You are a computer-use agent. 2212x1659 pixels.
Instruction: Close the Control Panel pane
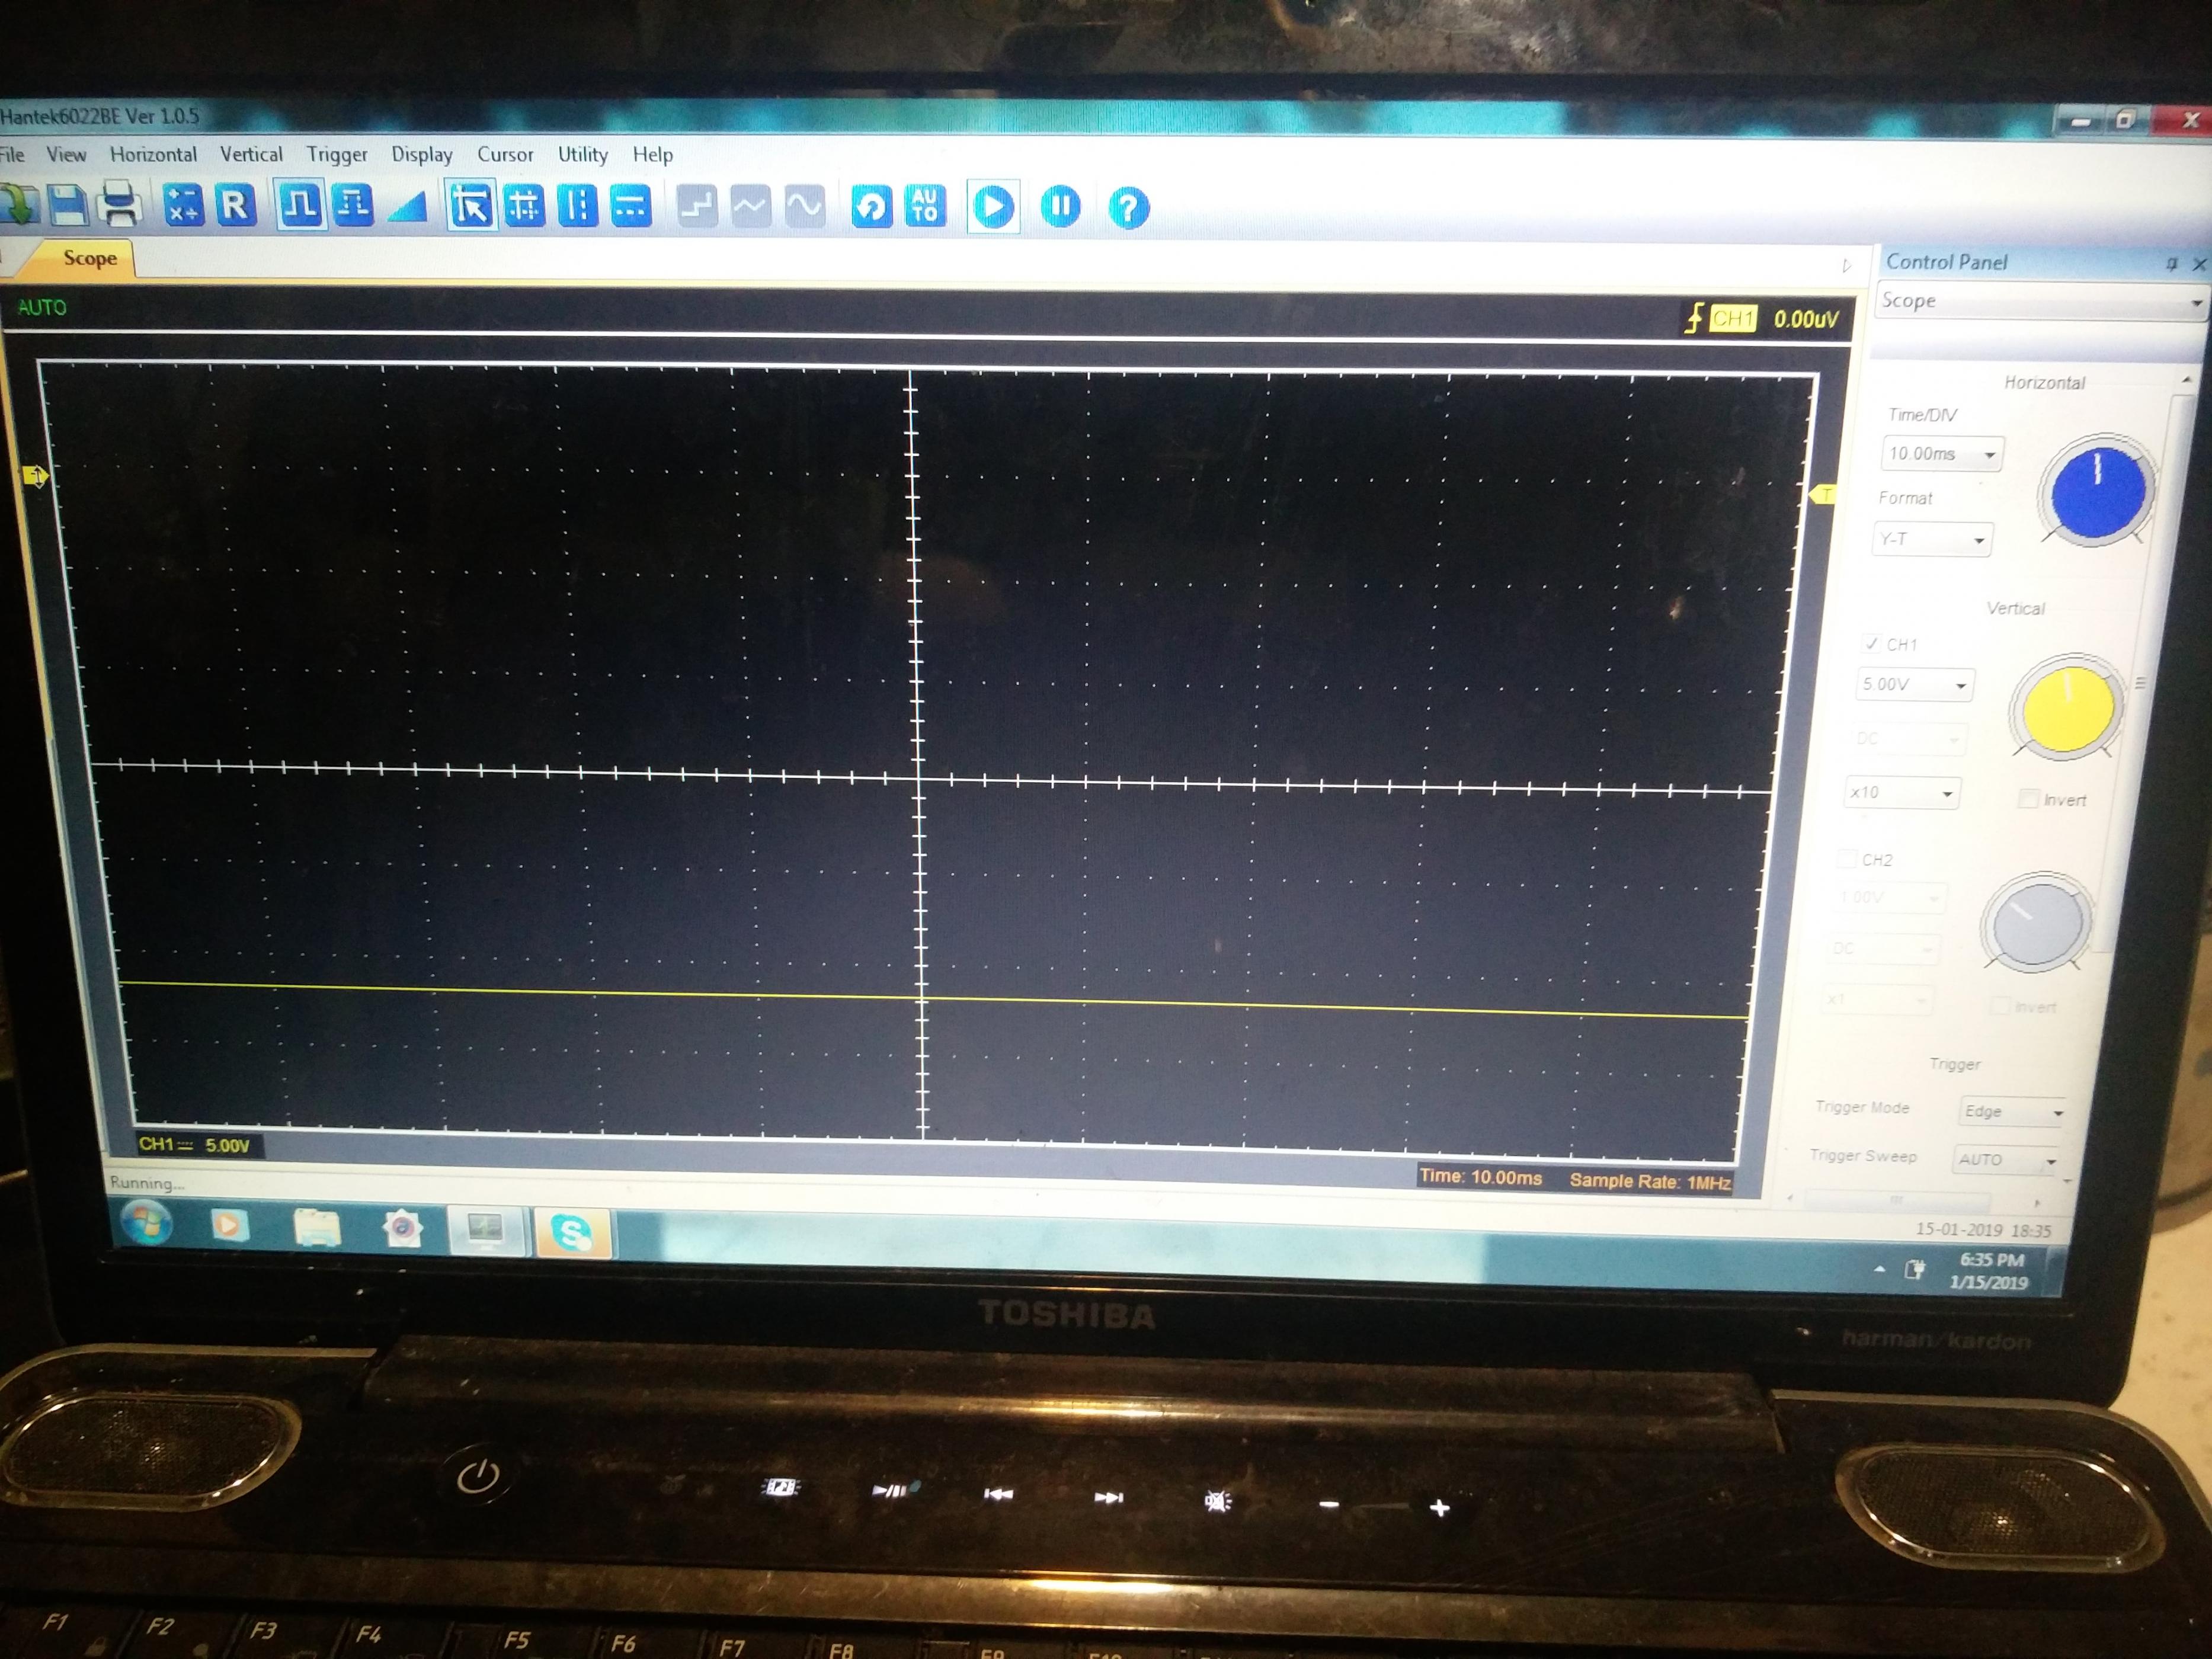[2199, 264]
